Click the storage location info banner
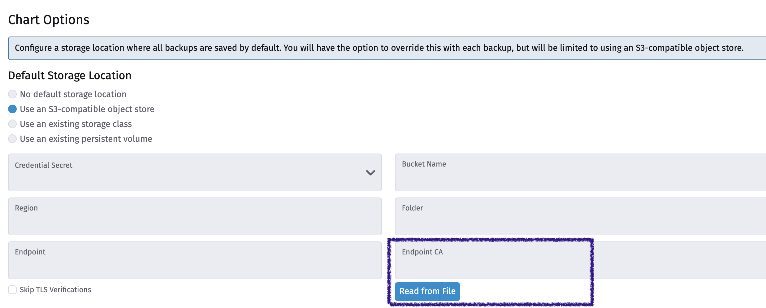Image resolution: width=766 pixels, height=308 pixels. click(x=383, y=48)
